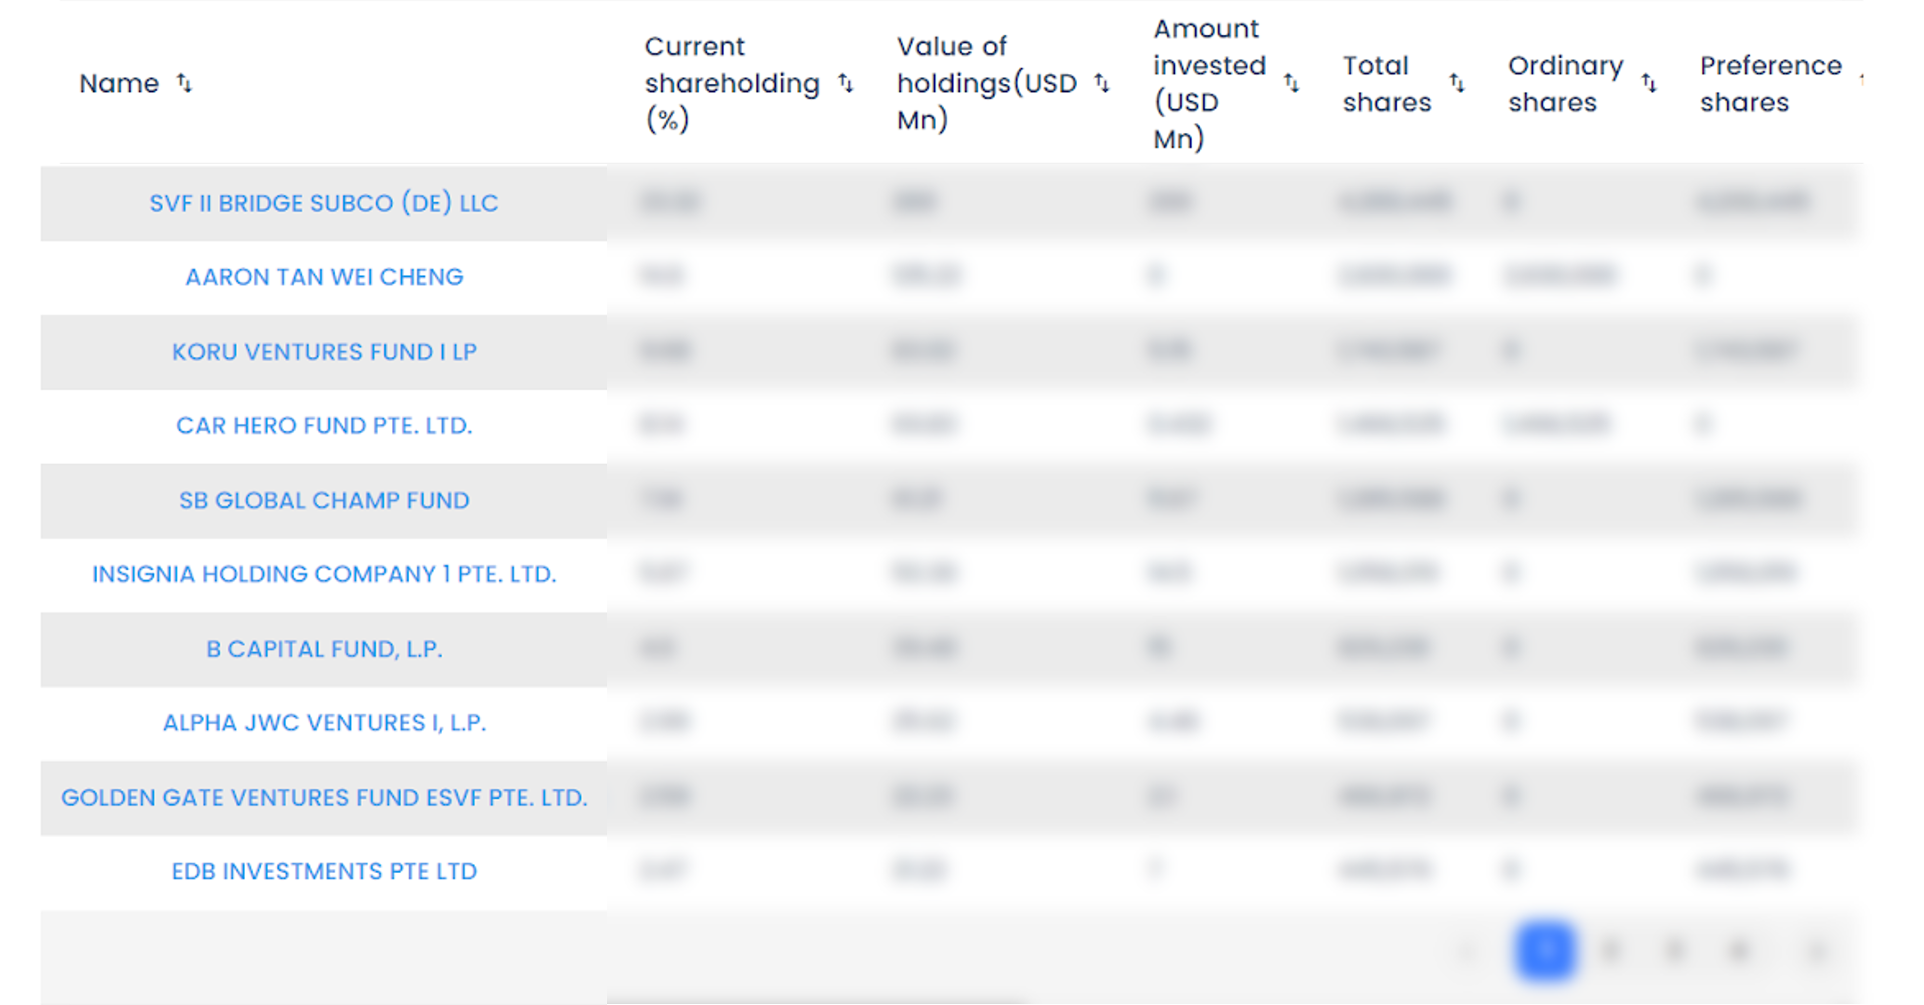Open GOLDEN GATE VENTURES FUND ESVF link
The width and height of the screenshot is (1924, 1005).
323,797
